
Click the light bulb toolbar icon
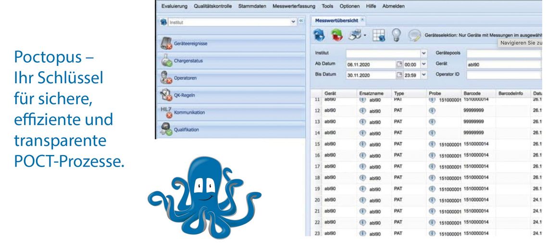point(395,35)
